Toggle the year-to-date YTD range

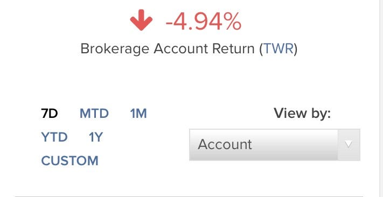click(x=54, y=137)
